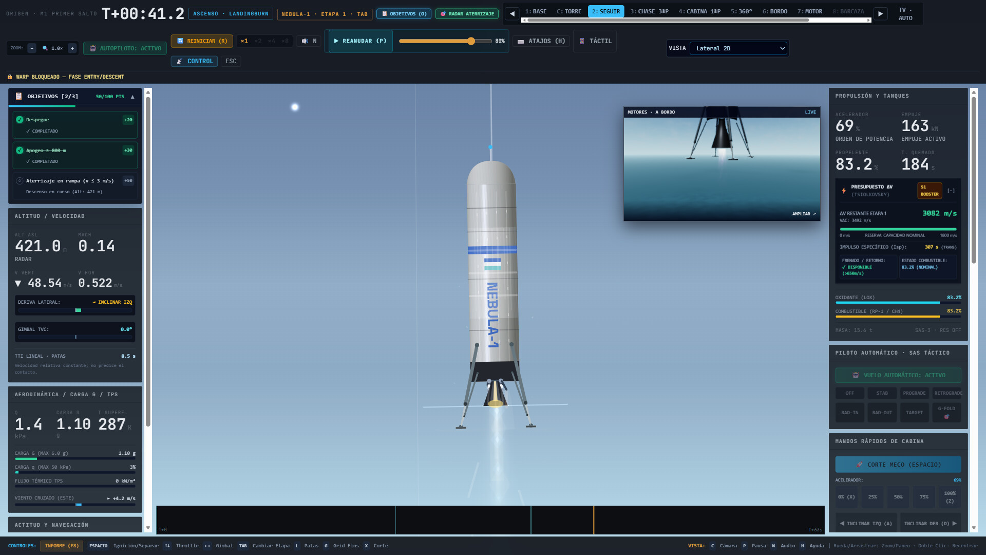Collapse delta-V budget with [-] button
986x555 pixels.
(x=951, y=191)
